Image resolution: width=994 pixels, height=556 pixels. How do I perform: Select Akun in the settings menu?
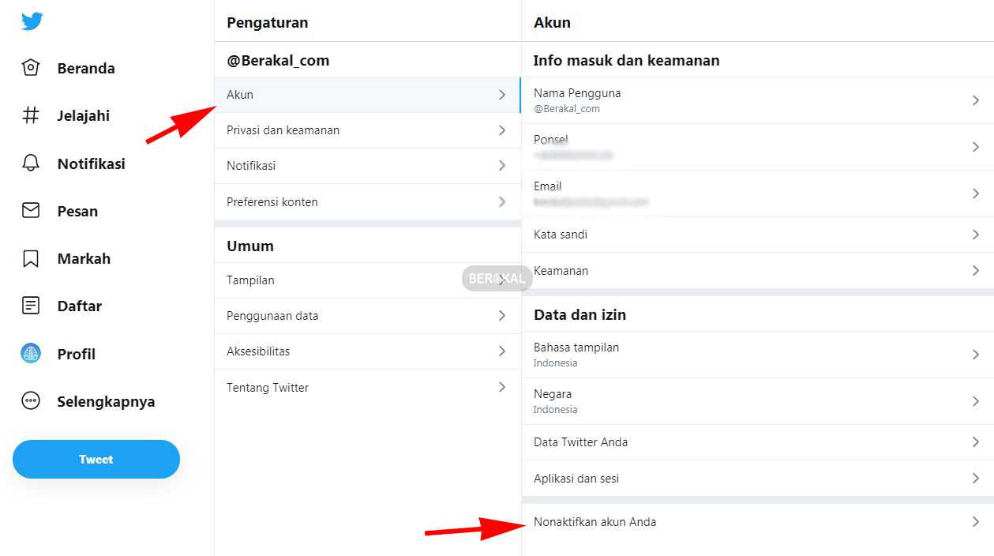[367, 95]
